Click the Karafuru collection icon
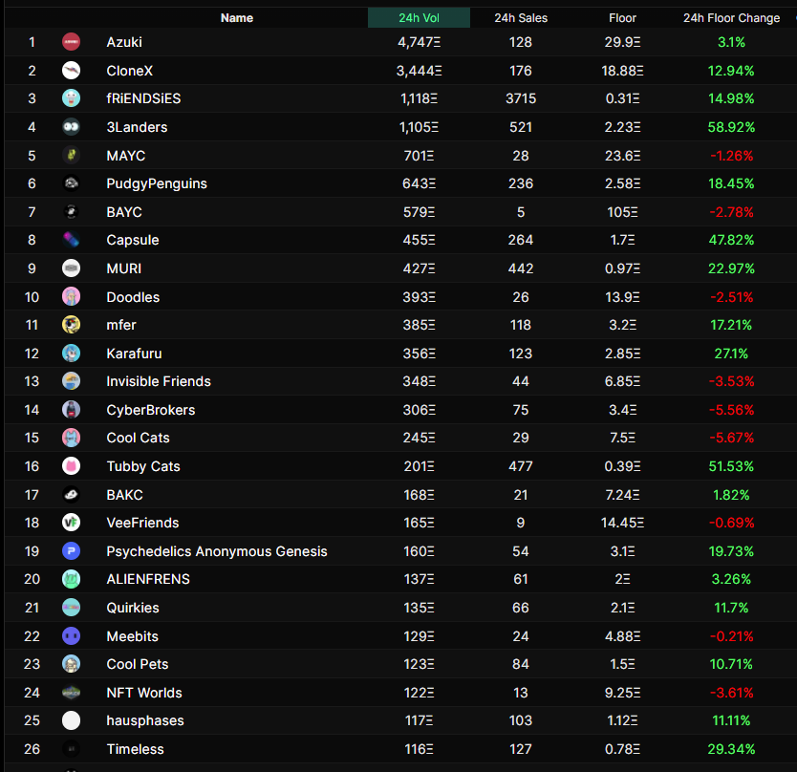797x772 pixels. (71, 353)
